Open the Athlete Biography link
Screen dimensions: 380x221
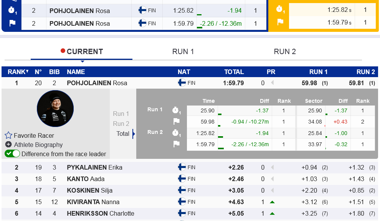[38, 145]
